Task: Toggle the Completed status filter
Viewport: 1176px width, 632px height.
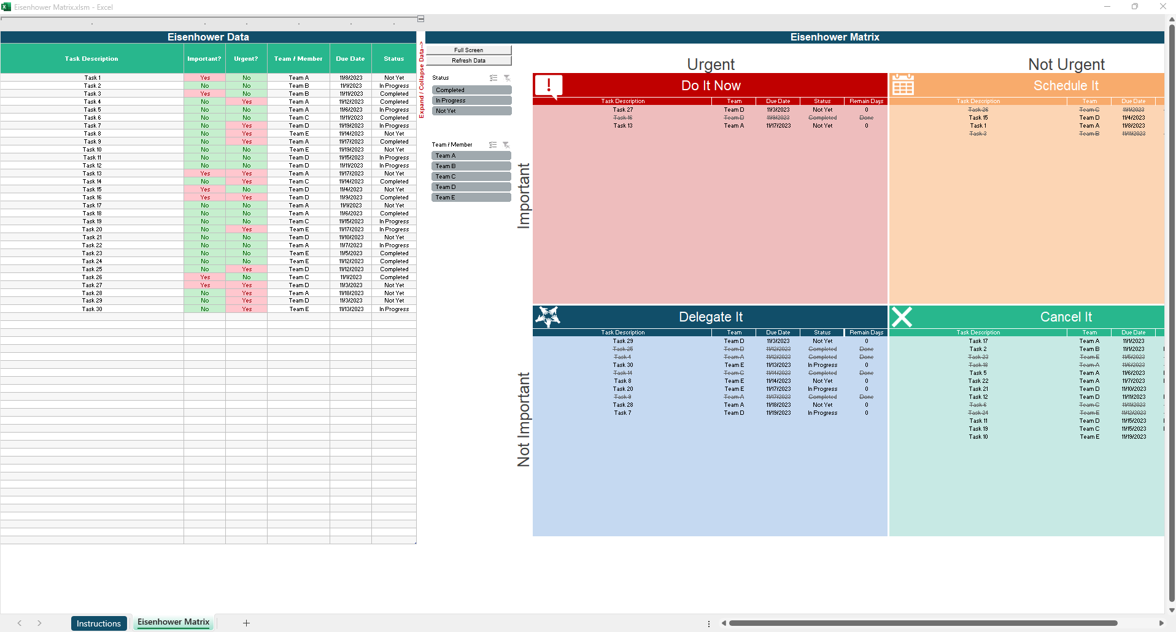Action: pos(471,90)
